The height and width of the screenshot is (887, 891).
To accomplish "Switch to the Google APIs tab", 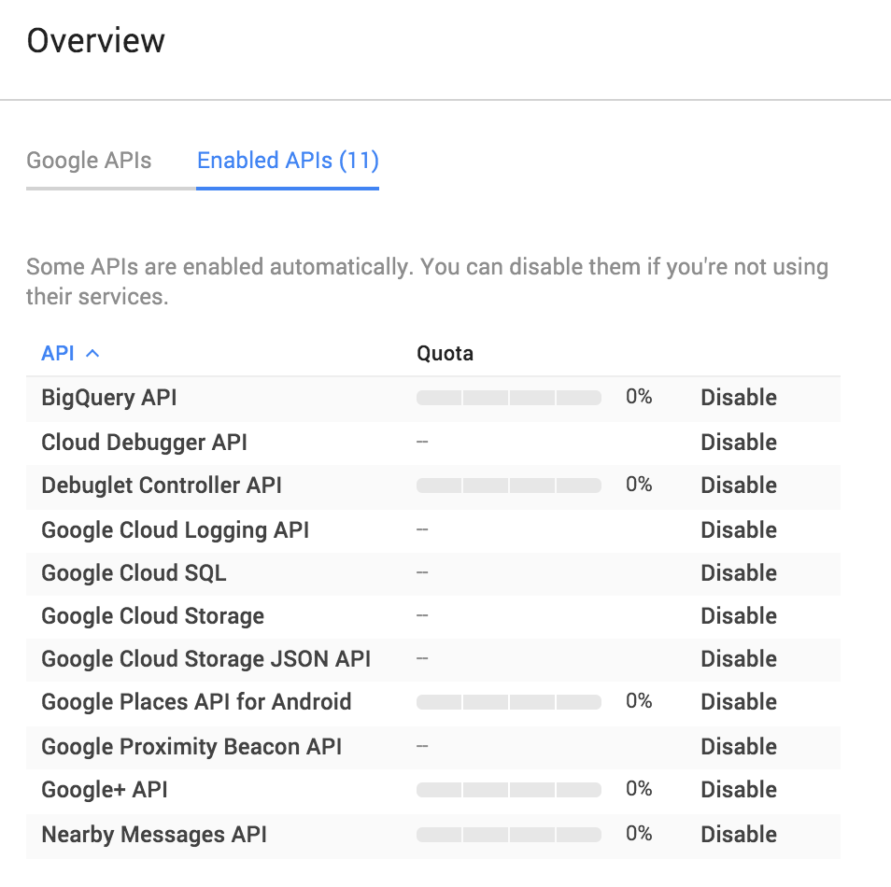I will pos(90,161).
